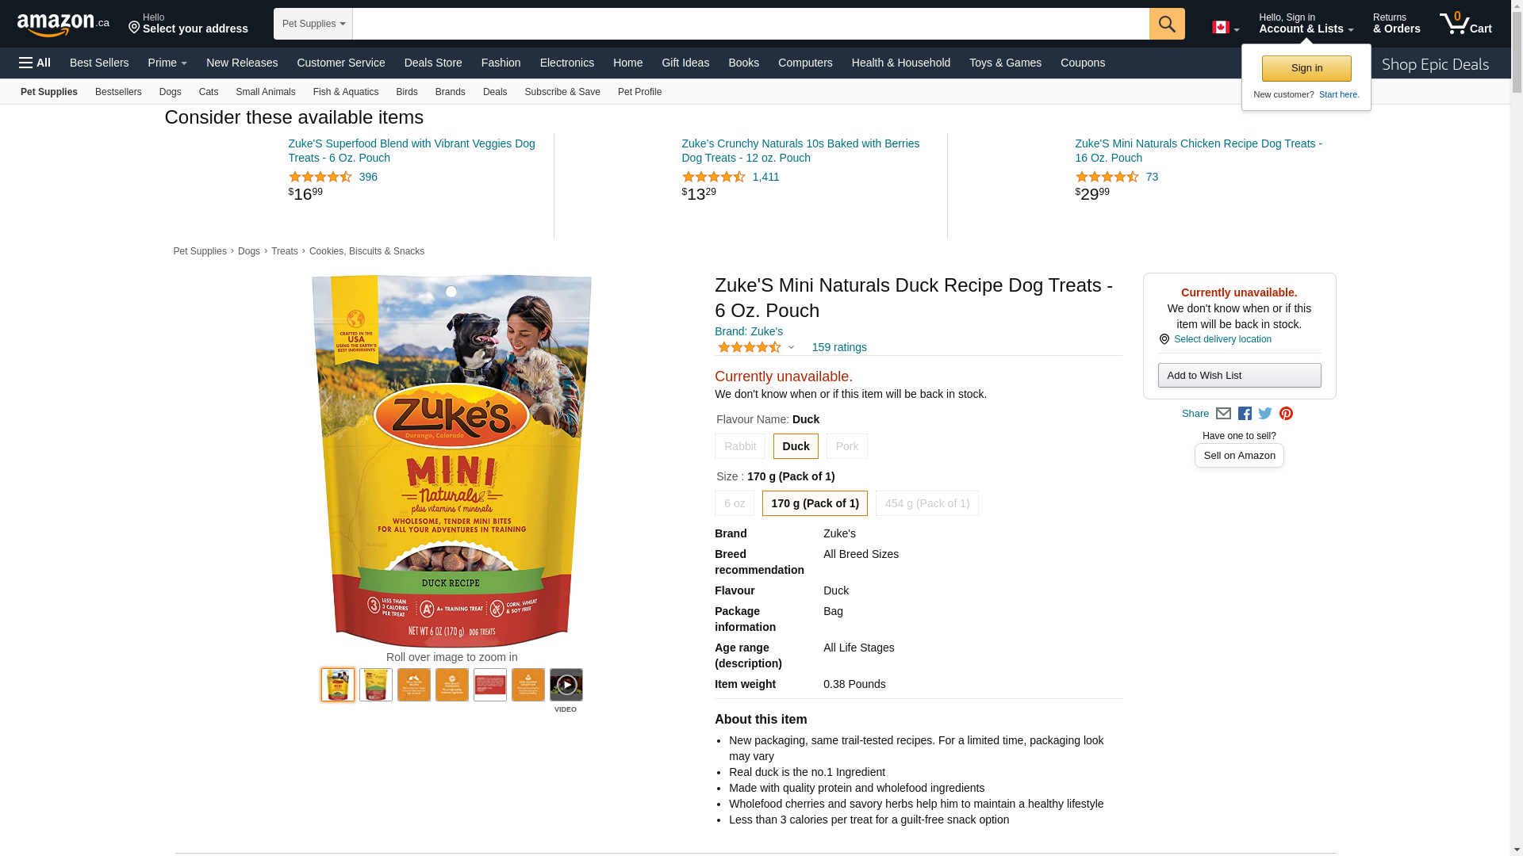Screen dimensions: 1523x856
Task: Share product on Pinterest icon
Action: [x=1286, y=414]
